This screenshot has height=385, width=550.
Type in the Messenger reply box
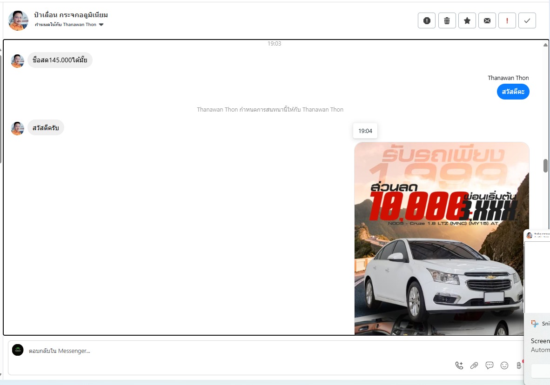click(233, 351)
